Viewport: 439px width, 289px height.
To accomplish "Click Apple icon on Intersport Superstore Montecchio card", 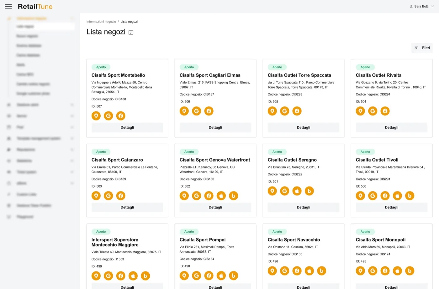I will (133, 276).
